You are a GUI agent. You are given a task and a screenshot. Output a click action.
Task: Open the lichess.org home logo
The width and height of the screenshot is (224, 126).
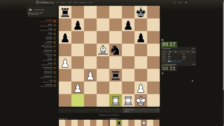pos(45,2)
